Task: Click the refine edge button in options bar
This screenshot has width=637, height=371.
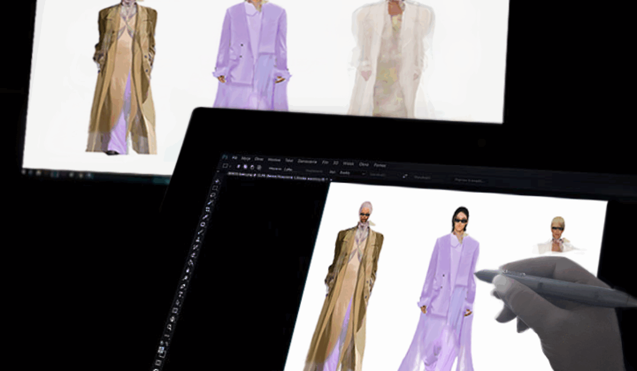Action: pos(469,181)
